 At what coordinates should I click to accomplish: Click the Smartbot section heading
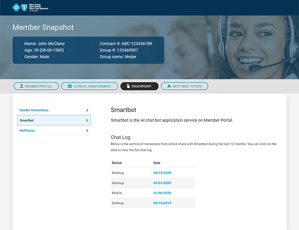(123, 110)
